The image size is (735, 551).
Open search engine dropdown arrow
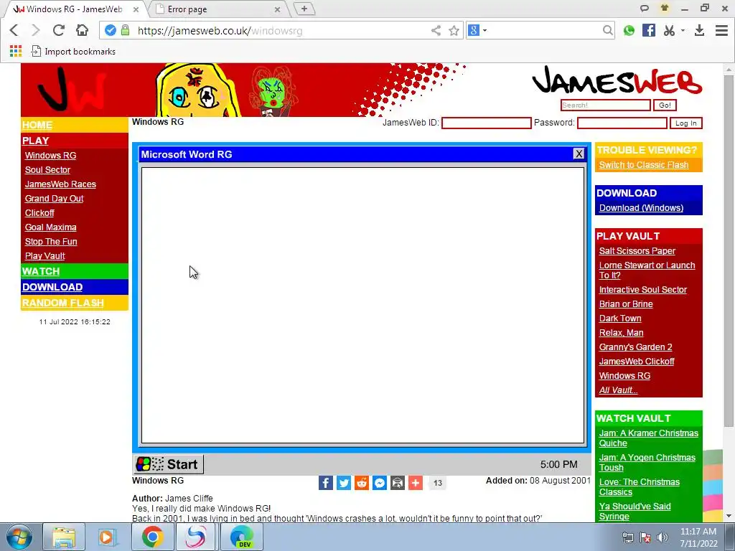(485, 30)
